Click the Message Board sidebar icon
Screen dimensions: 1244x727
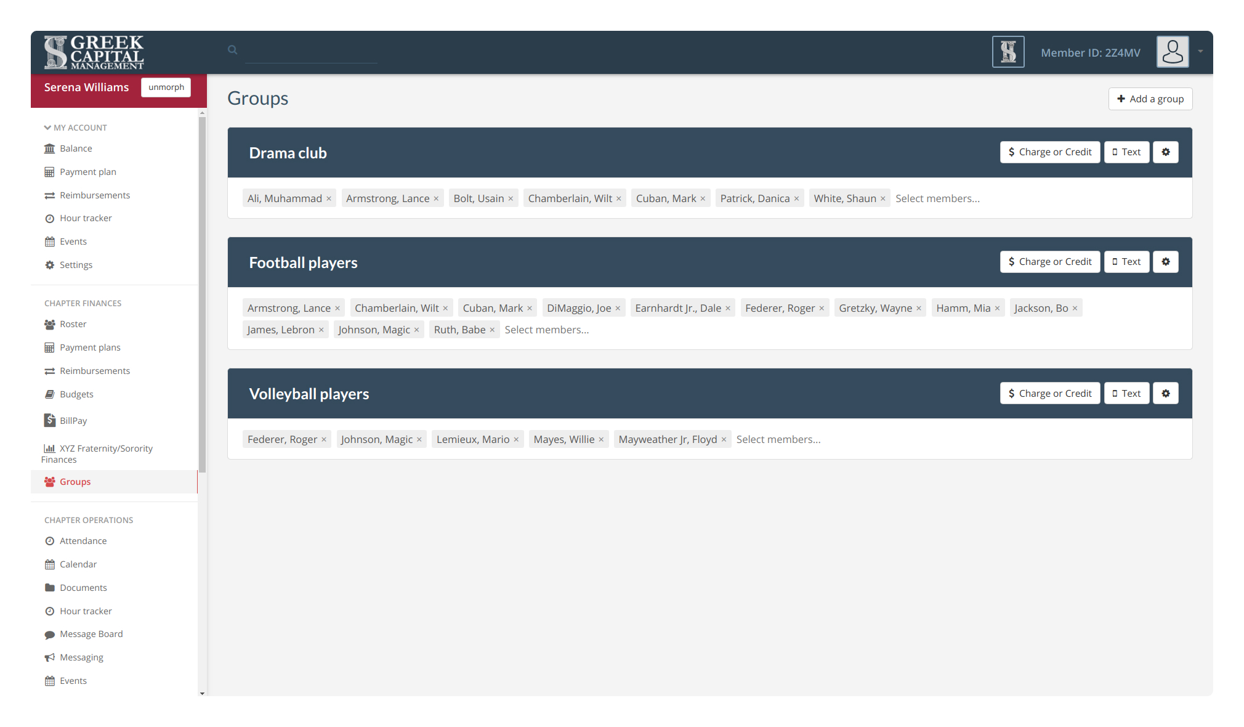tap(49, 635)
